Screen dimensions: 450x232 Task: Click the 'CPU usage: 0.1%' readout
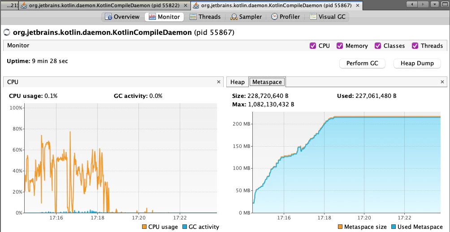click(x=33, y=96)
